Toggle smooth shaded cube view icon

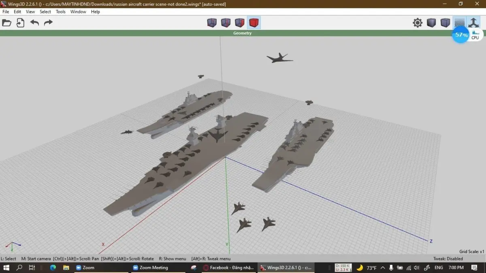click(x=445, y=23)
